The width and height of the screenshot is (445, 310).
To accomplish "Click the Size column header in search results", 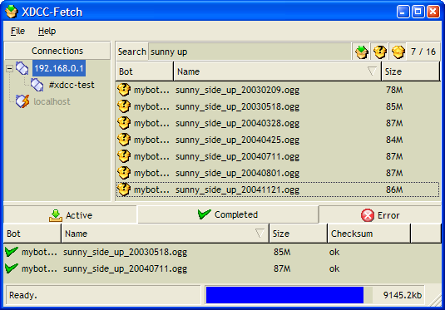I will (x=410, y=71).
